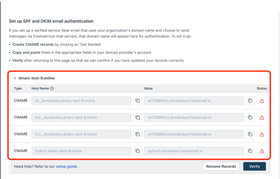Click warning status icon for fs2._domainkey record

pyautogui.click(x=262, y=118)
